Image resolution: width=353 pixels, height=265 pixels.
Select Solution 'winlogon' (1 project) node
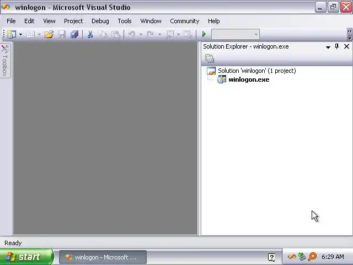click(x=257, y=71)
